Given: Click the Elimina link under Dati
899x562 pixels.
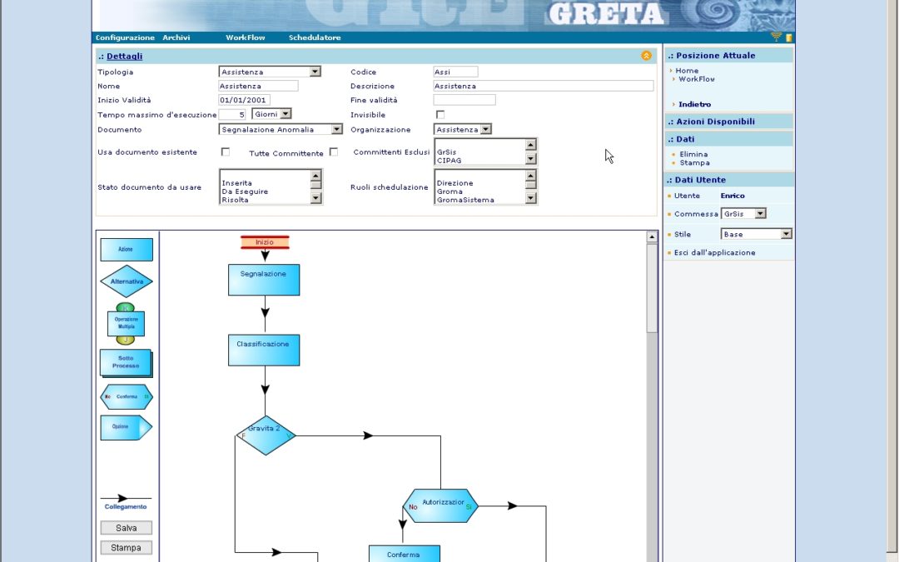Looking at the screenshot, I should tap(693, 154).
